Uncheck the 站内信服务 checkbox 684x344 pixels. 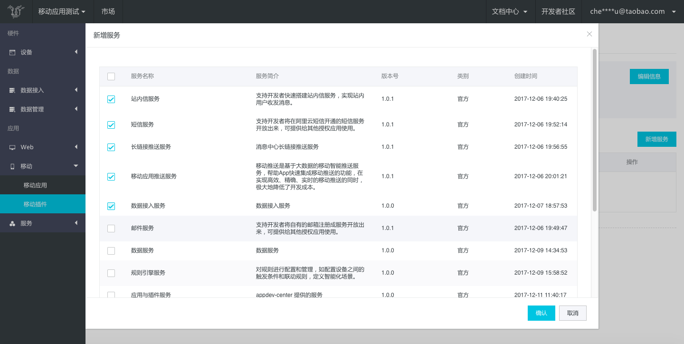click(x=111, y=99)
